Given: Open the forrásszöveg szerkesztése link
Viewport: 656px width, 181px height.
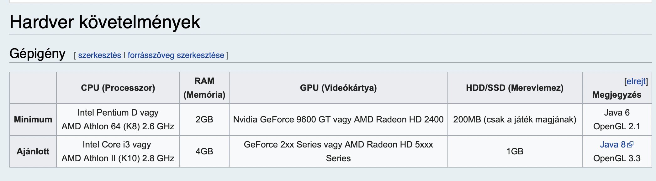Looking at the screenshot, I should (176, 55).
